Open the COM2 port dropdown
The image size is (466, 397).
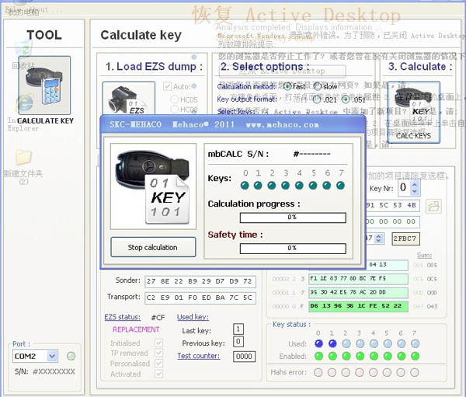pyautogui.click(x=52, y=356)
